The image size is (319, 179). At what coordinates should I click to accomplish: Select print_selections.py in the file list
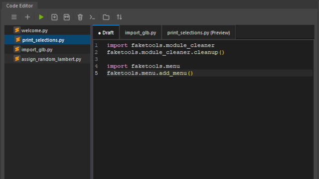(x=47, y=40)
